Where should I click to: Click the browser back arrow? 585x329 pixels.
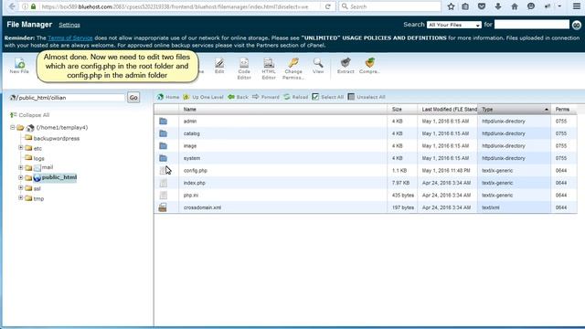coord(12,6)
